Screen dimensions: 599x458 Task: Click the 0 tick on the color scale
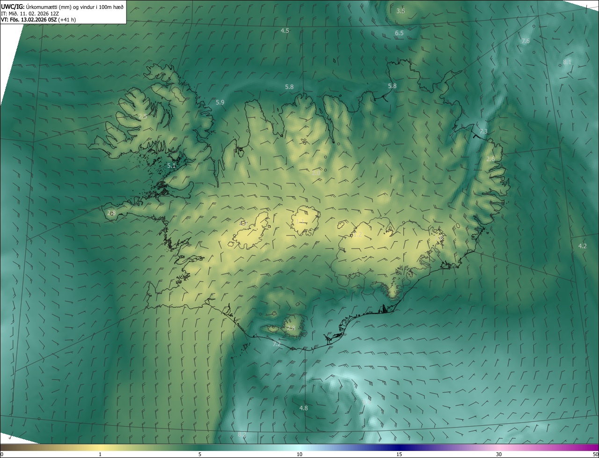(2, 454)
